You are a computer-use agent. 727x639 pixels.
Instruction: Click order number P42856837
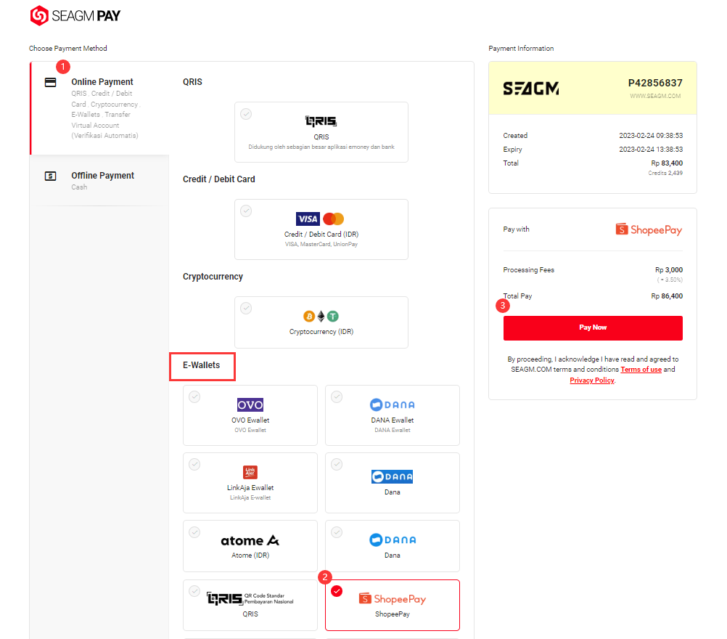click(655, 83)
